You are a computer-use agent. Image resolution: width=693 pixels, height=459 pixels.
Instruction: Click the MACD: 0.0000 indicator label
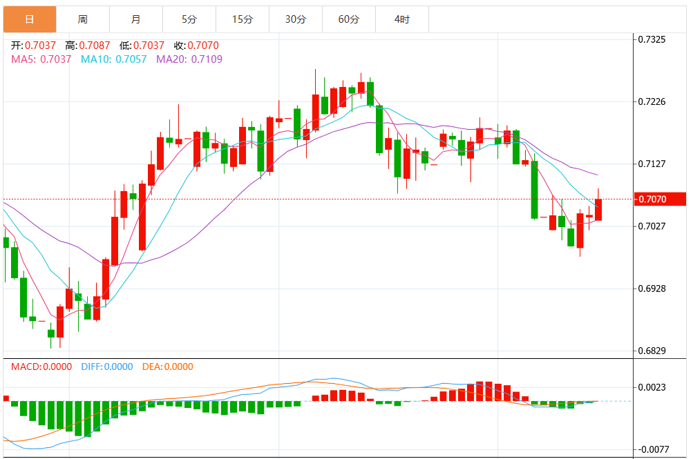coord(41,367)
